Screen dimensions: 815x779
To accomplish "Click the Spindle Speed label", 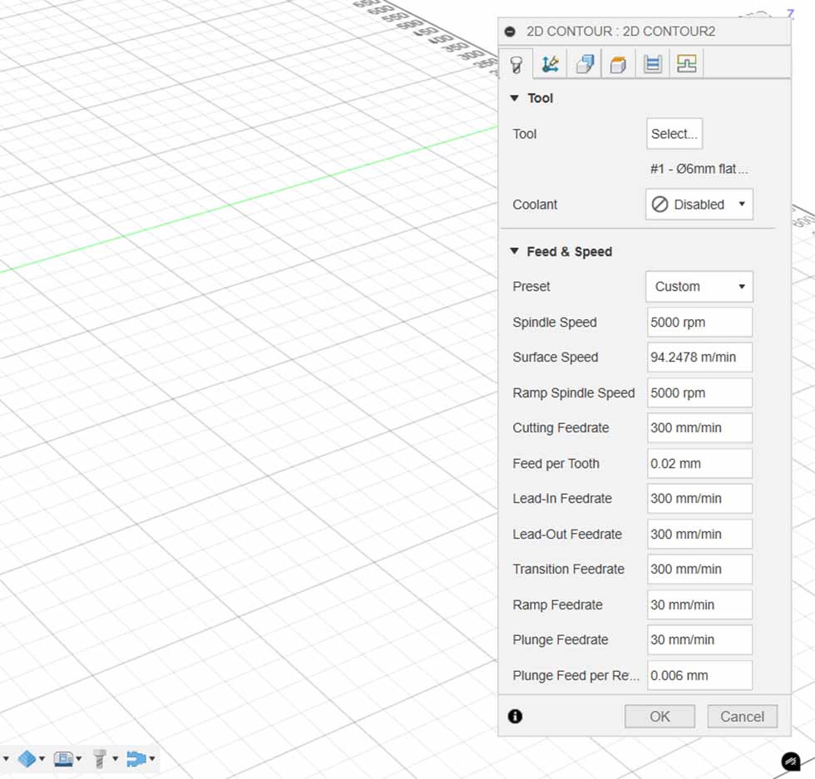I will pyautogui.click(x=555, y=323).
